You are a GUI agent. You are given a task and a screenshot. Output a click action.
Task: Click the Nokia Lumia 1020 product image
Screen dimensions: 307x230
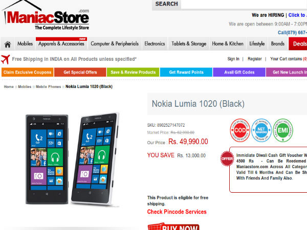(72, 159)
